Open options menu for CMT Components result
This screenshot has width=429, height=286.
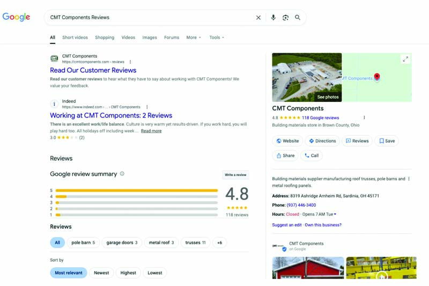tap(130, 62)
